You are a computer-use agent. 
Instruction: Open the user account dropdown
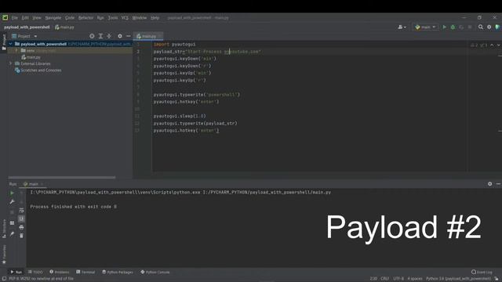pyautogui.click(x=402, y=27)
